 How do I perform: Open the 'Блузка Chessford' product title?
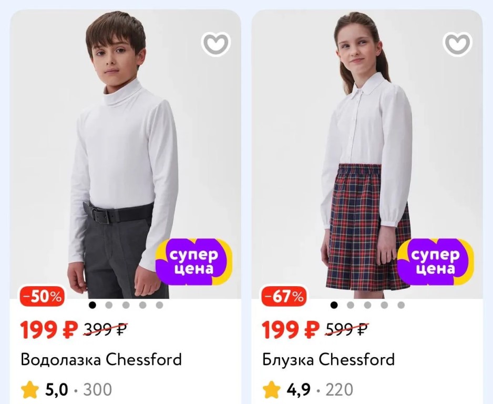pos(328,360)
